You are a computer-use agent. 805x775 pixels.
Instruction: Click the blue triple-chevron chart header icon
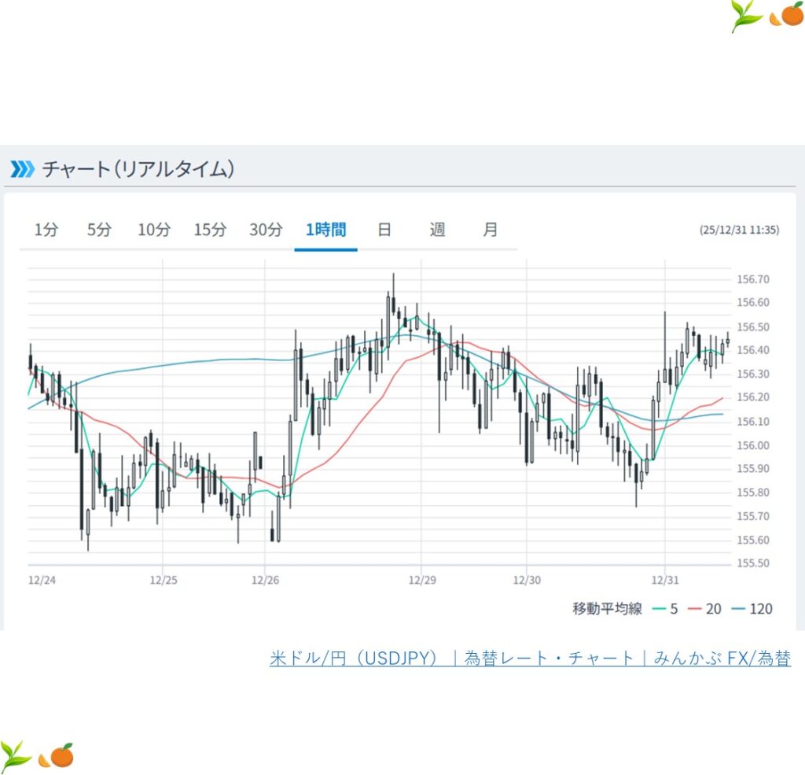pos(22,168)
